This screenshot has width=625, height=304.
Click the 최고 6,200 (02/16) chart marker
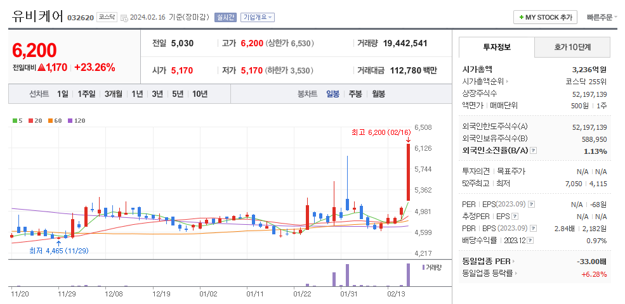(x=381, y=132)
